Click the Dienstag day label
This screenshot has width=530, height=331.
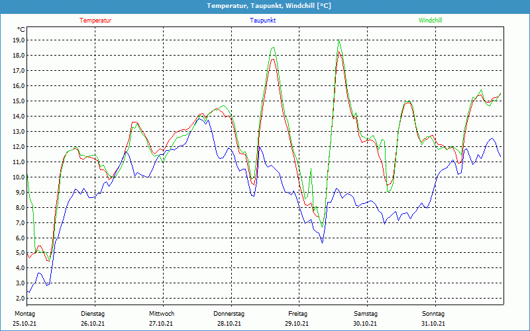93,313
